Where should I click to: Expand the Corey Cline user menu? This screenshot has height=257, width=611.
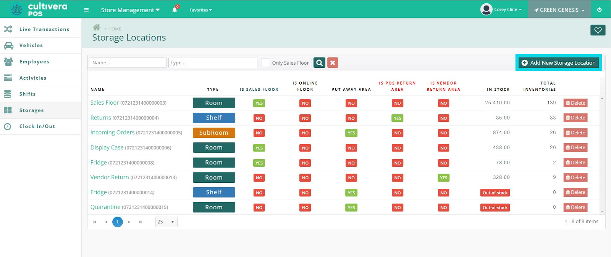click(508, 10)
